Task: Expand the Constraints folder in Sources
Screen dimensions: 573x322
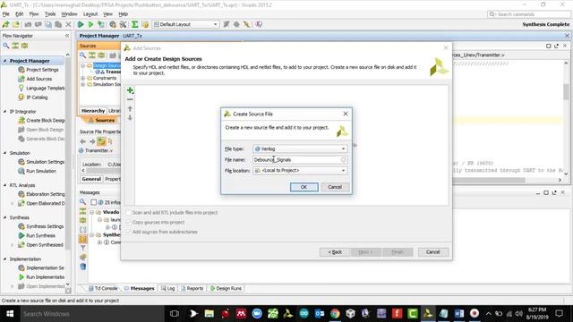Action: tap(83, 78)
